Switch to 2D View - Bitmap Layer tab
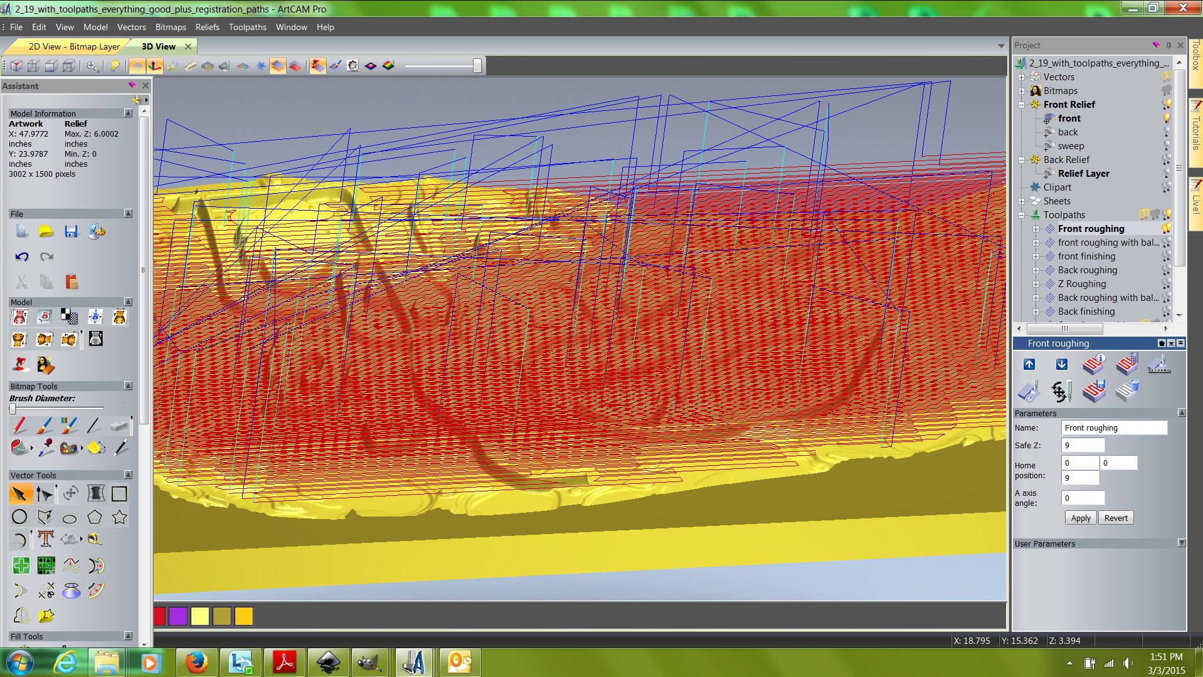 (73, 46)
